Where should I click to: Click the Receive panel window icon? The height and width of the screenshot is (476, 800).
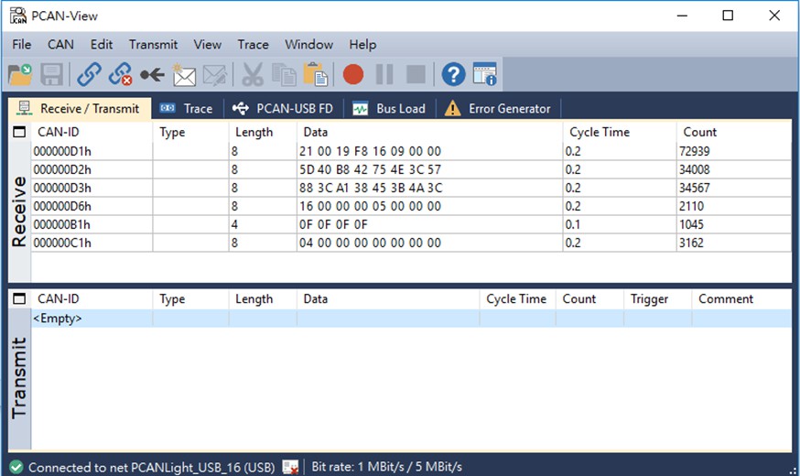(x=19, y=132)
